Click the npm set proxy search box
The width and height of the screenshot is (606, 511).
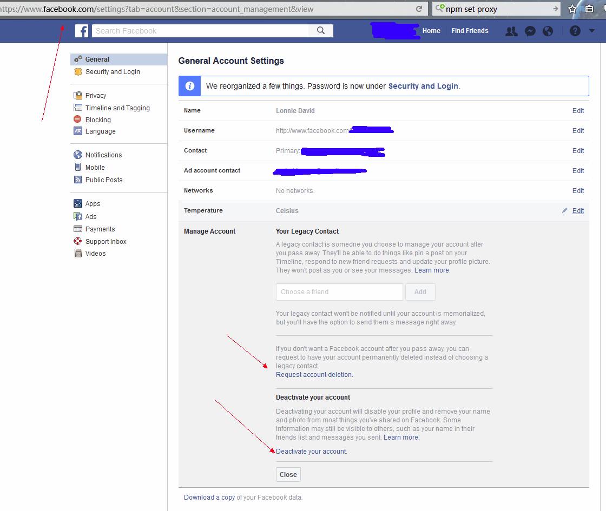(497, 9)
